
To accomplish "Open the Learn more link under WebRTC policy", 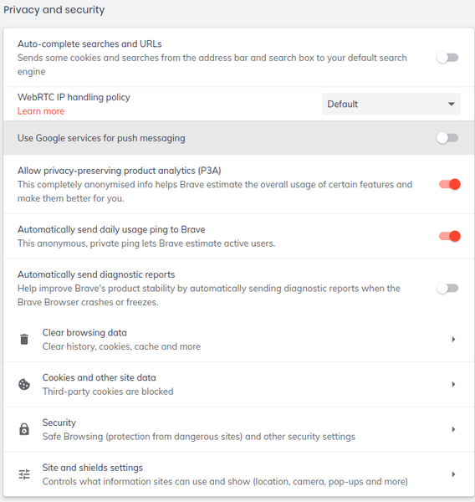I will 41,111.
